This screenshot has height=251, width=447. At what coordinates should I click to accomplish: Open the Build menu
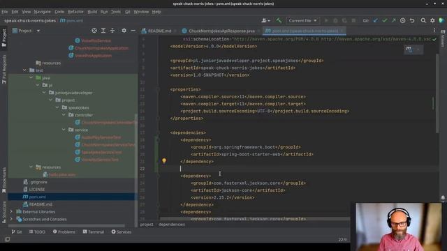pos(92,12)
